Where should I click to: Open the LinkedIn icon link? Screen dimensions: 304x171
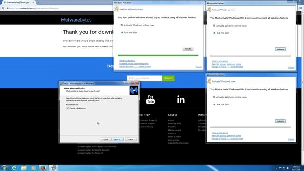(x=180, y=99)
